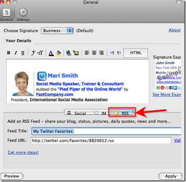Open the About link

(174, 30)
